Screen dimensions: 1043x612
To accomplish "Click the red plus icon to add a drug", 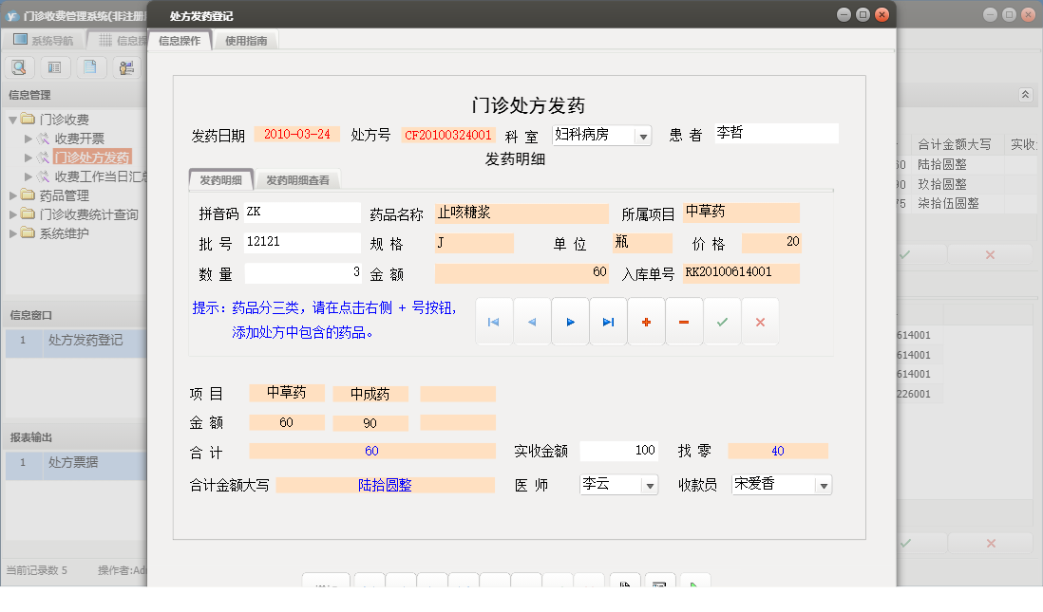I will pos(645,321).
